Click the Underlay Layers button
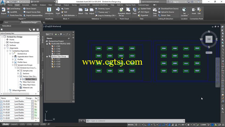Image resolution: width=225 pixels, height=127 pixels. [x=102, y=9]
